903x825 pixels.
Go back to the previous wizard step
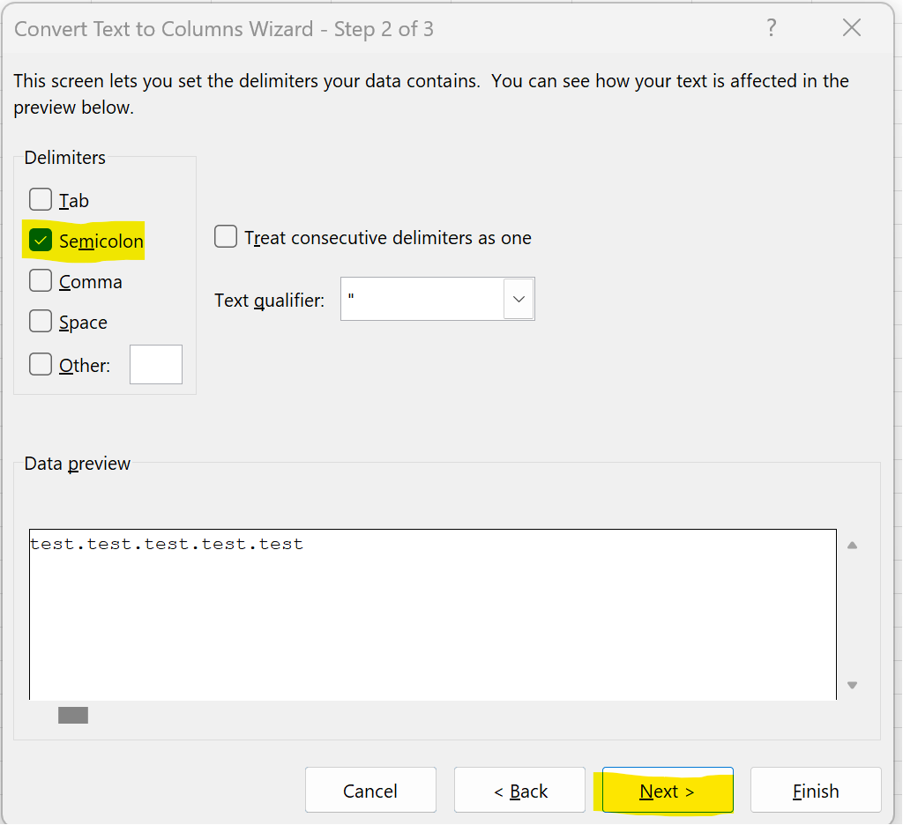pyautogui.click(x=519, y=791)
